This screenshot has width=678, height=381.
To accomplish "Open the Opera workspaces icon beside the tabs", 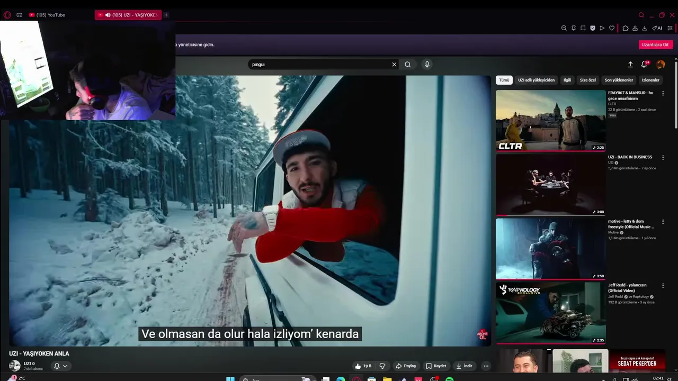I will tap(20, 15).
